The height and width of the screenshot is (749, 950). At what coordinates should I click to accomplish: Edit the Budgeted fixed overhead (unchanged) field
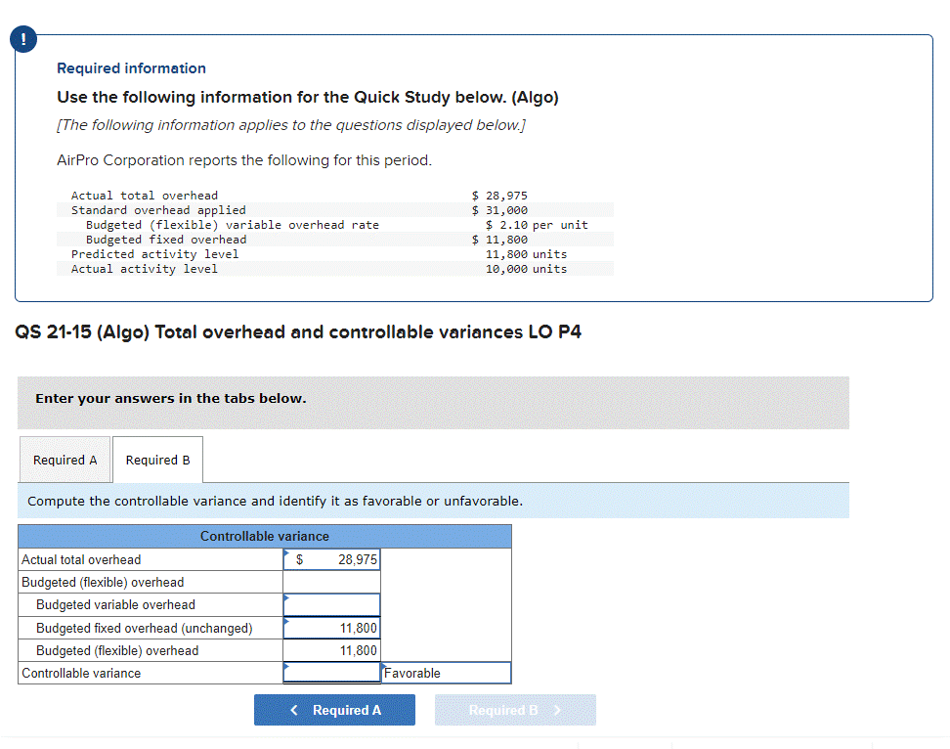click(331, 628)
